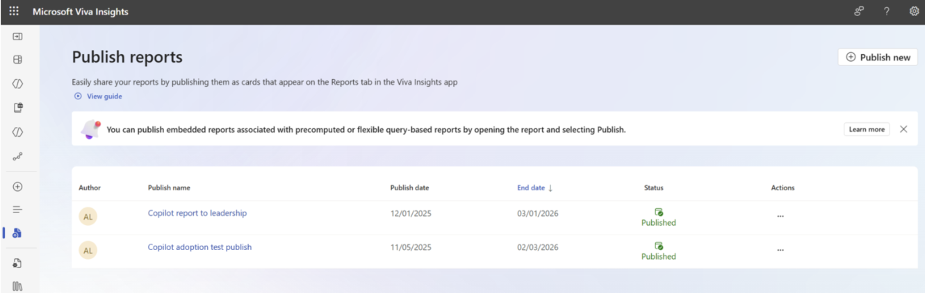925x293 pixels.
Task: Open the document icon in sidebar
Action: pos(18,263)
